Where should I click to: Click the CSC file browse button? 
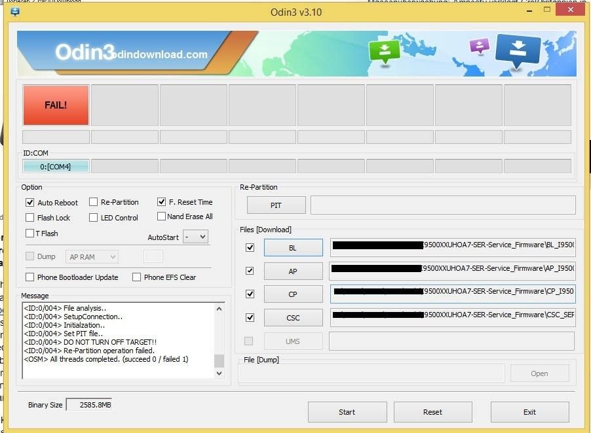pyautogui.click(x=294, y=318)
